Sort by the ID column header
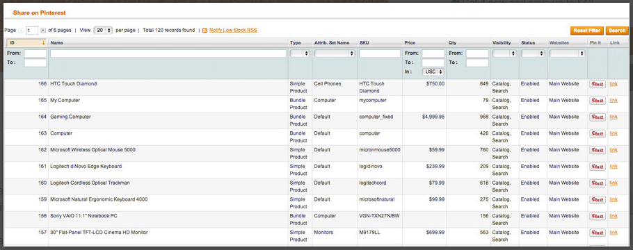 click(x=27, y=43)
